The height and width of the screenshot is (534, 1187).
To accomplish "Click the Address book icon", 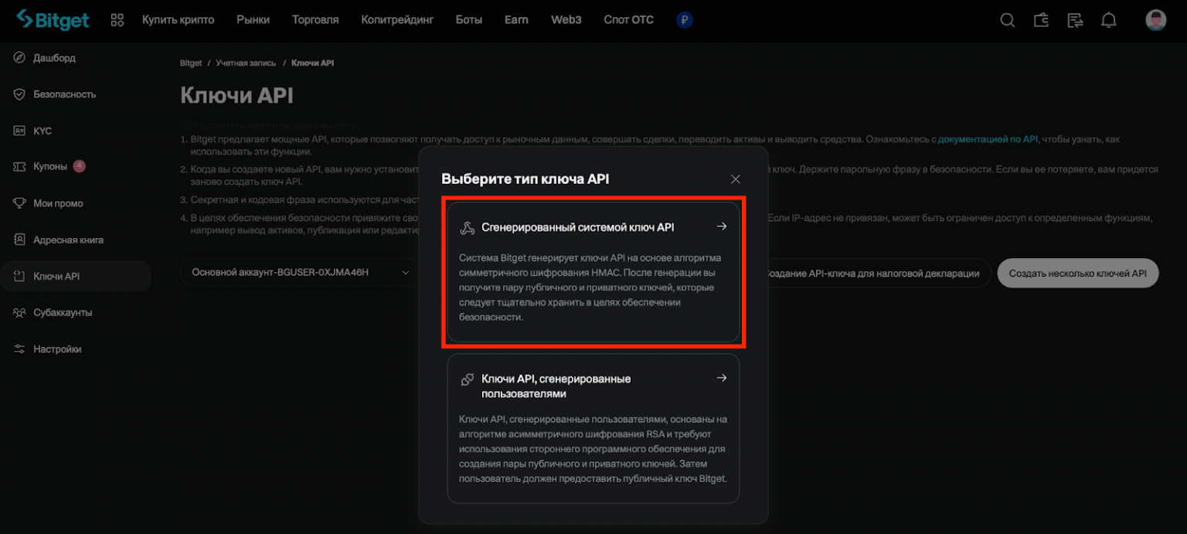I will (19, 240).
